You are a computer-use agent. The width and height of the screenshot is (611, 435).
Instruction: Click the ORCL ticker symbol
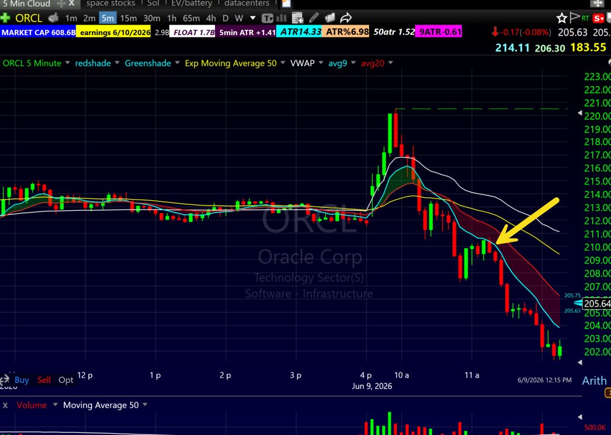click(29, 18)
